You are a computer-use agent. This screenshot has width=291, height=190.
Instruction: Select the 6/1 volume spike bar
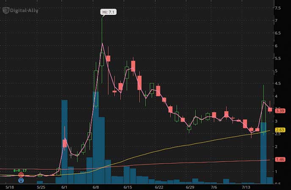pyautogui.click(x=64, y=142)
